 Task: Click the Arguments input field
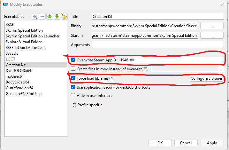click(x=157, y=45)
